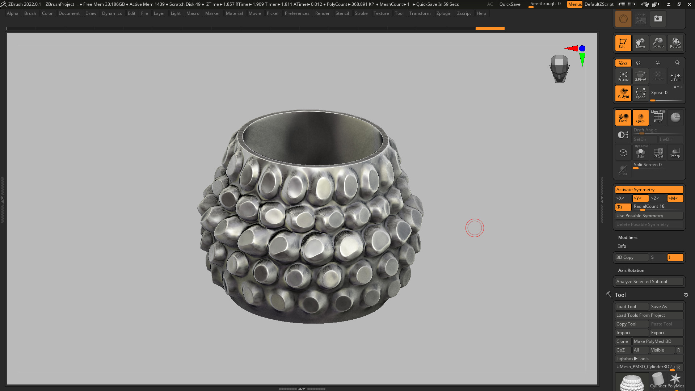Screen dimensions: 695x391
Task: Click the ZBrush logo in title bar
Action: [x=4, y=4]
